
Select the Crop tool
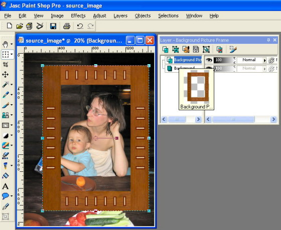(6, 65)
